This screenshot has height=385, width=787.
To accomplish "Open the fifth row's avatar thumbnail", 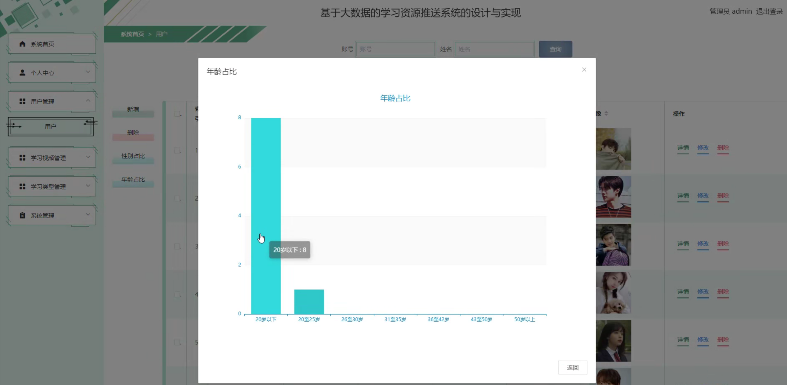I will click(613, 340).
